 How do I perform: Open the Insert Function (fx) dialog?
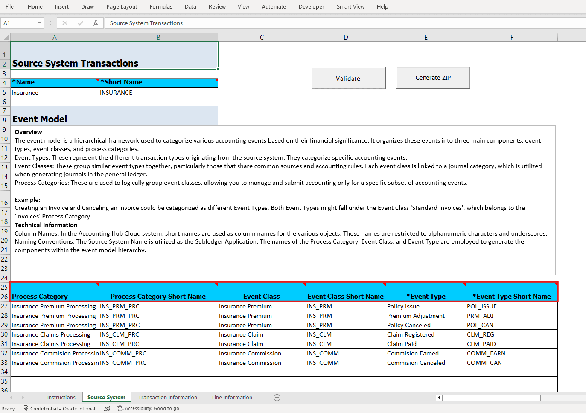click(96, 23)
